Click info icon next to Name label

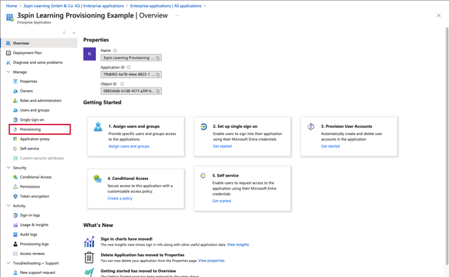pos(115,51)
